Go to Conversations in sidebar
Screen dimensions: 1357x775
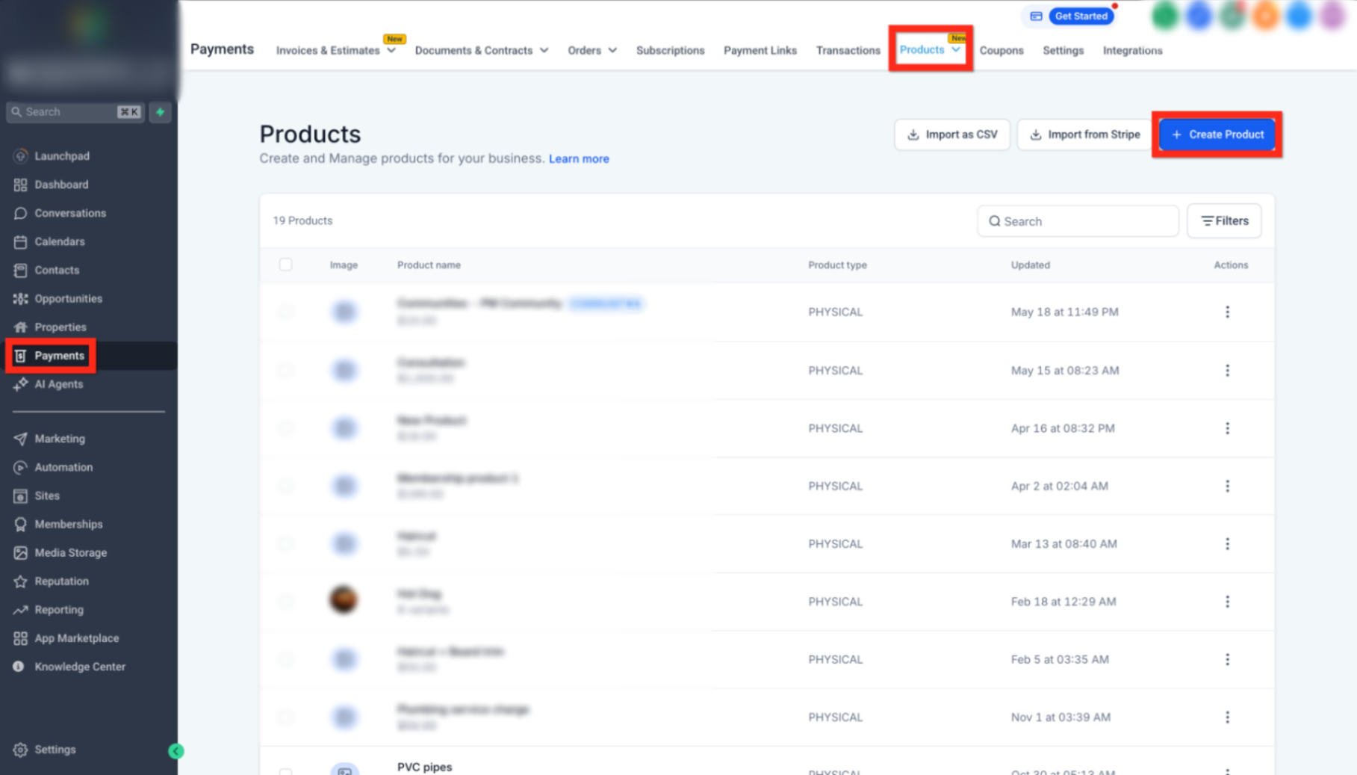tap(70, 213)
